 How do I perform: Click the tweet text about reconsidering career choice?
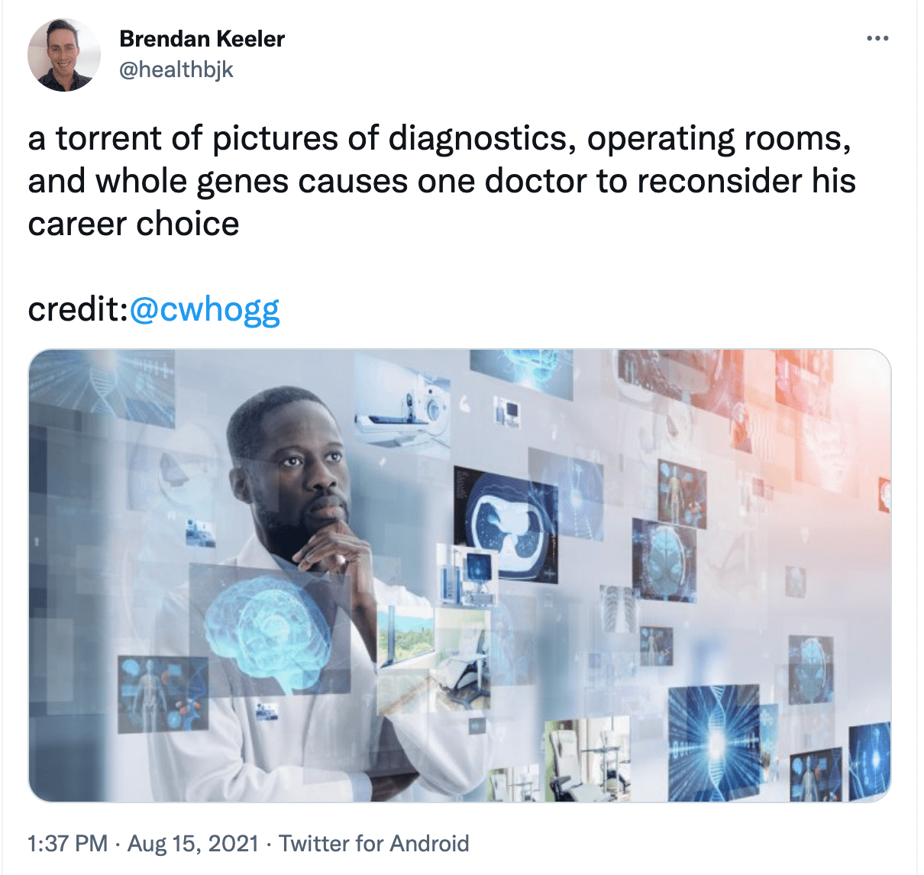(x=441, y=181)
